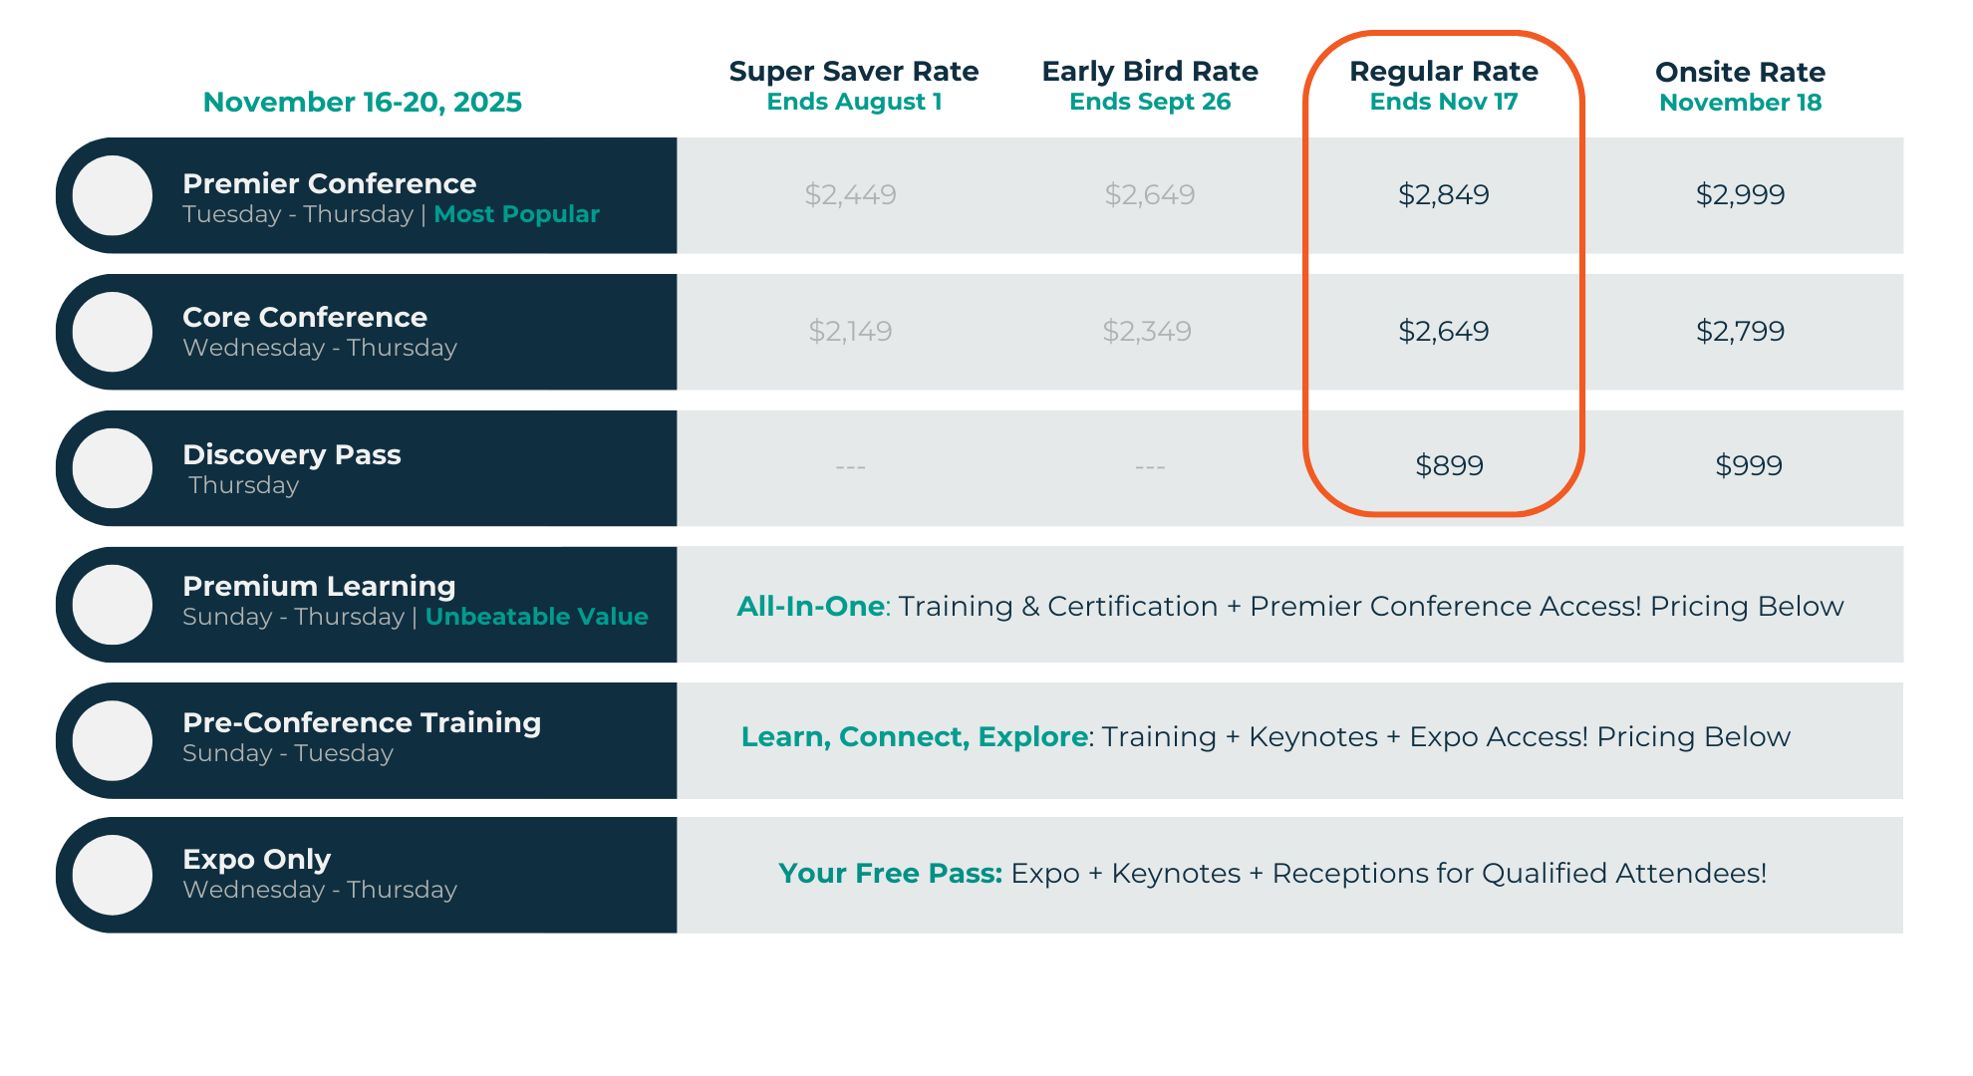1973x1076 pixels.
Task: Click the All-In-One highlighted text
Action: [x=810, y=606]
